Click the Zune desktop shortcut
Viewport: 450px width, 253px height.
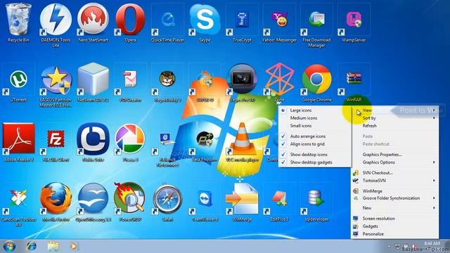coord(279,79)
